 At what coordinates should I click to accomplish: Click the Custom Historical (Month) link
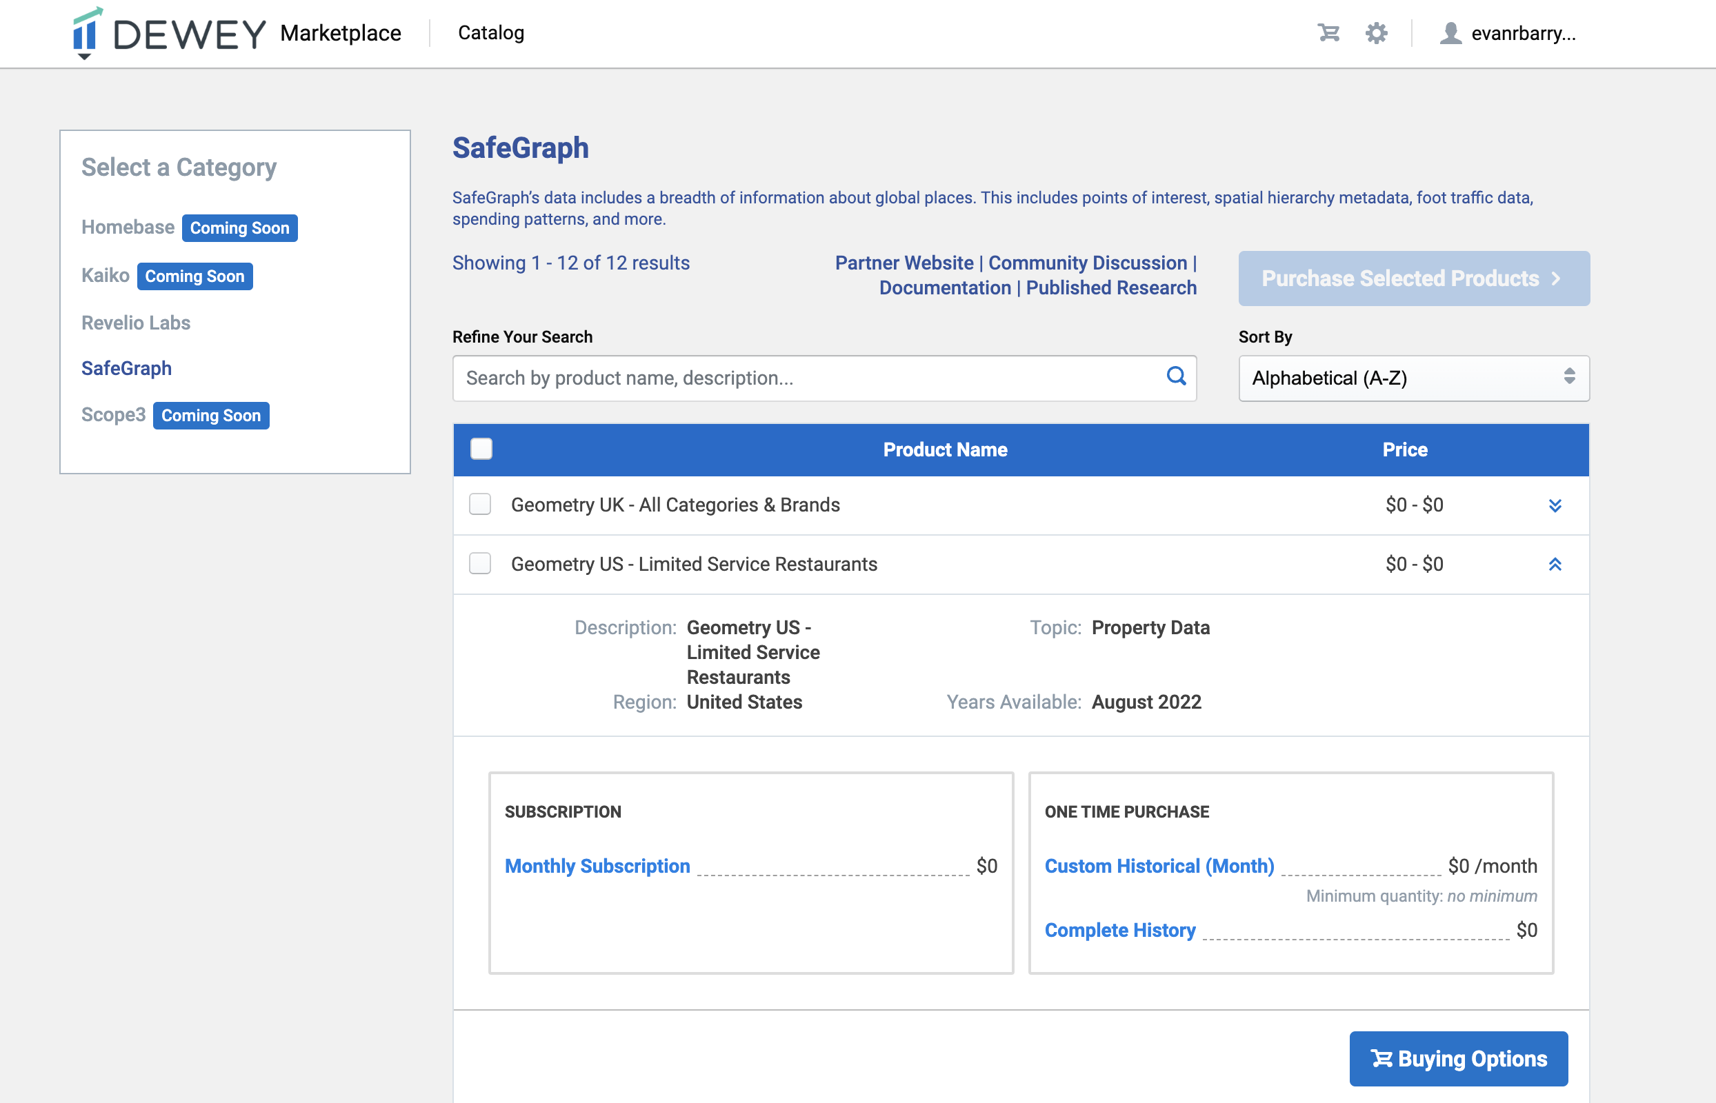pyautogui.click(x=1159, y=866)
